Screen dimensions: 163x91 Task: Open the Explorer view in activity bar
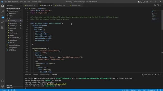tap(3, 6)
